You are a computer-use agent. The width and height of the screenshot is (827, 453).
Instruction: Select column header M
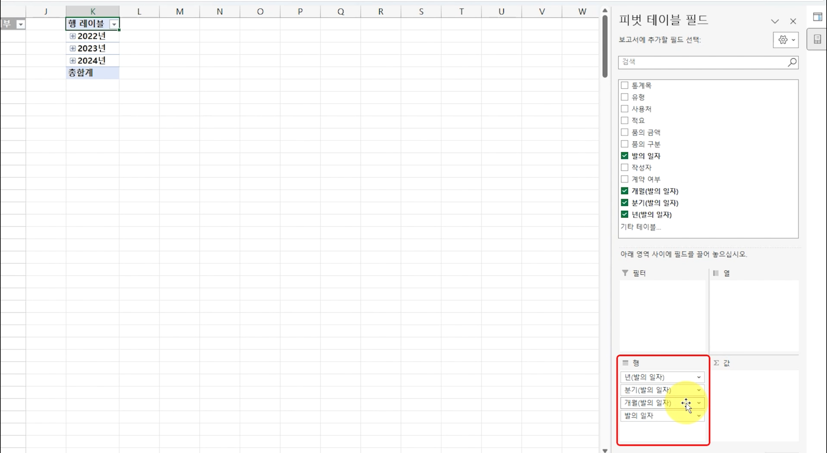click(x=179, y=12)
